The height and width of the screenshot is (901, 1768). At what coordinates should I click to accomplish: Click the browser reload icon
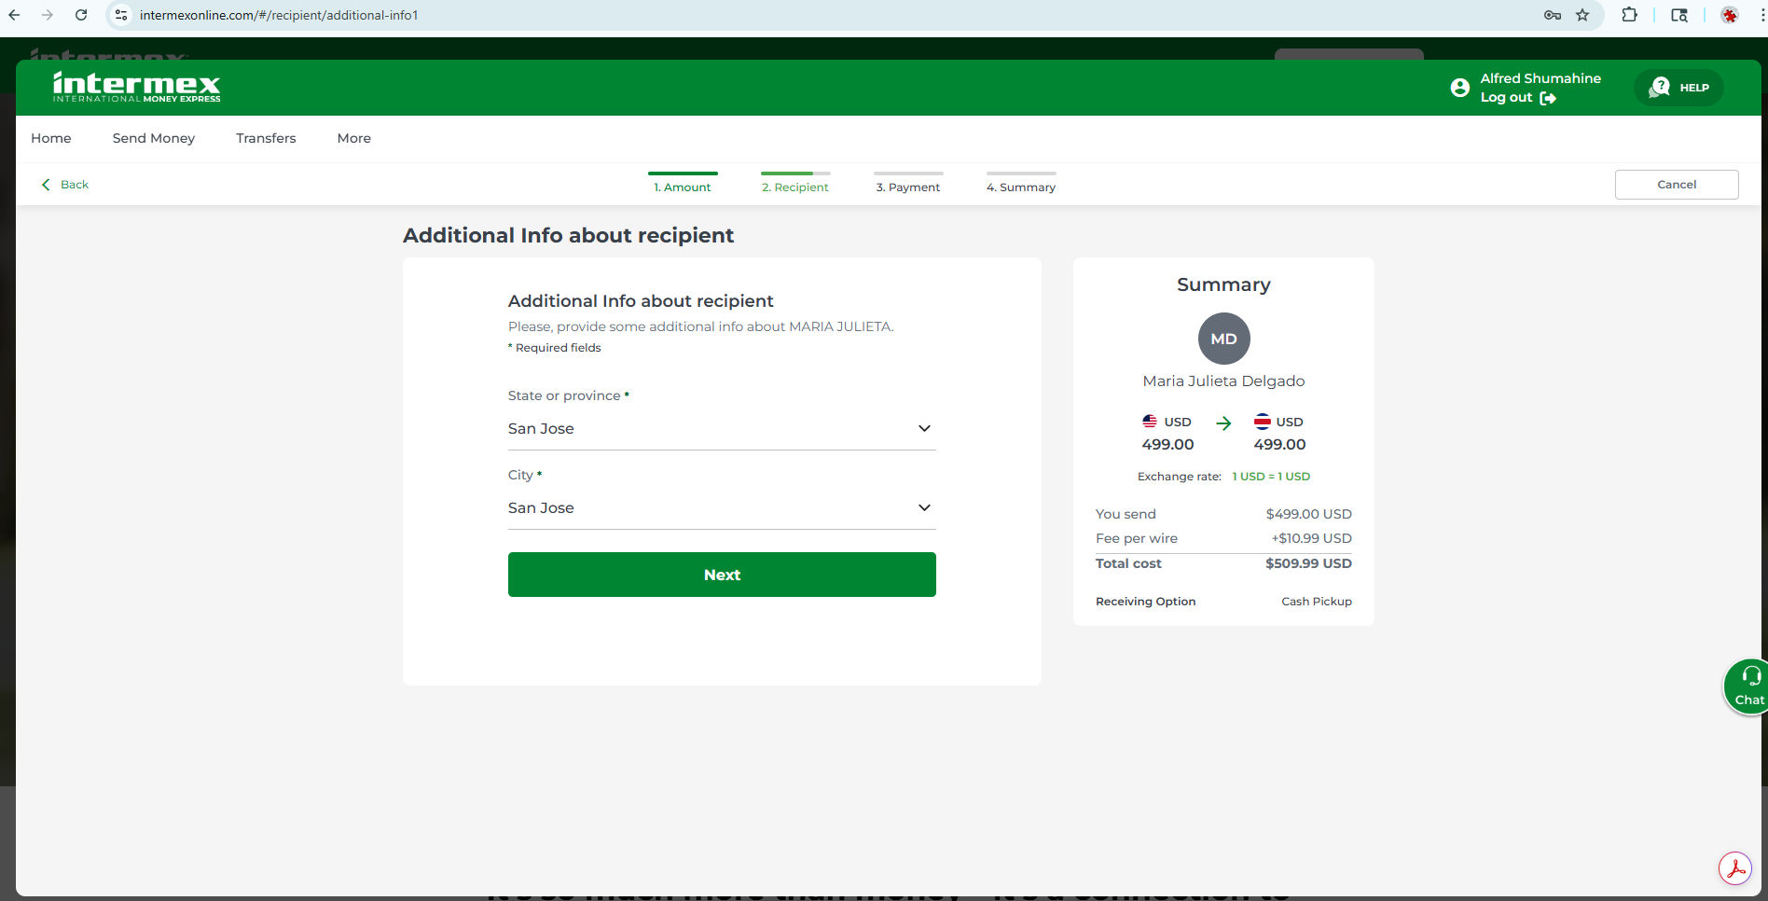tap(81, 15)
